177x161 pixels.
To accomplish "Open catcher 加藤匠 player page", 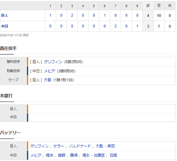I will pyautogui.click(x=99, y=155).
